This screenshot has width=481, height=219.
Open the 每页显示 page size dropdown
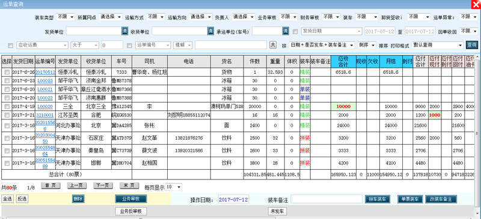(x=173, y=187)
